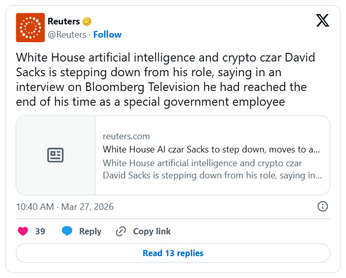Click the info circle icon
The image size is (346, 278).
coord(322,206)
